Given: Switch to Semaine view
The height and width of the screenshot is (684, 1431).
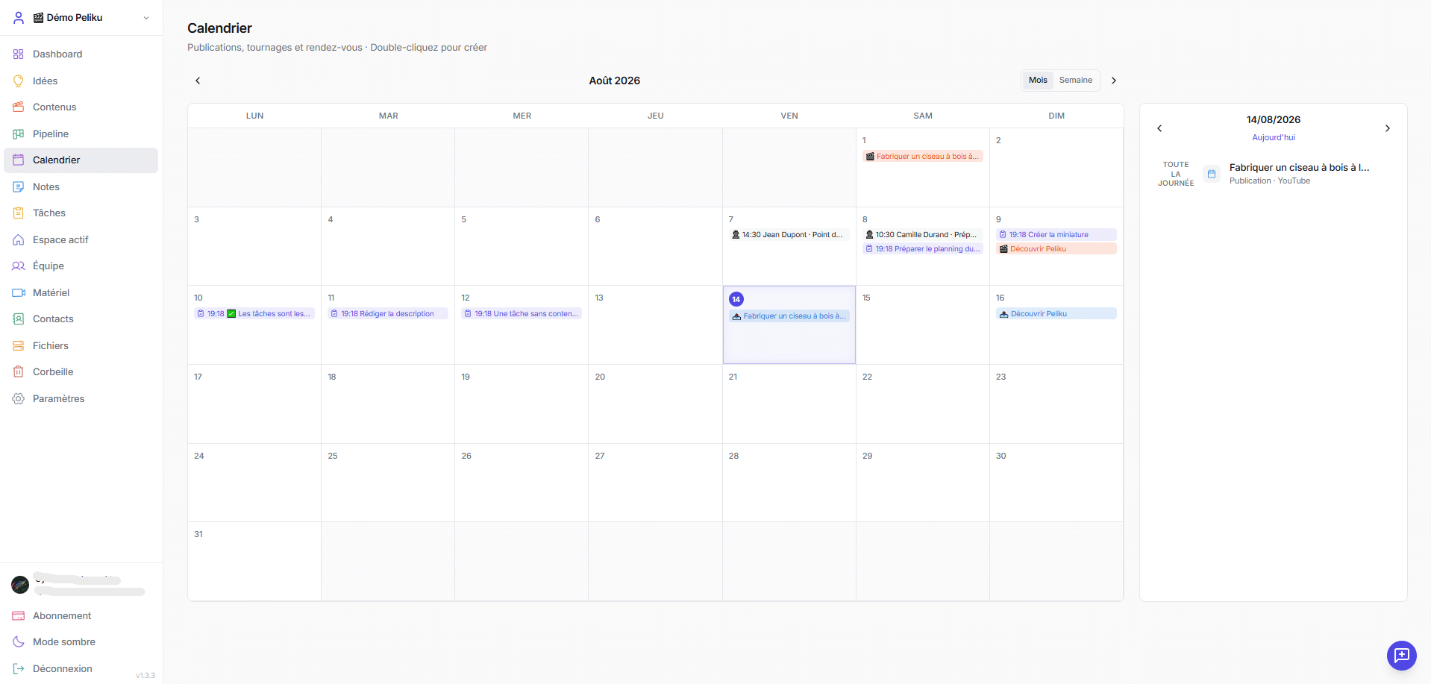Looking at the screenshot, I should (x=1076, y=81).
